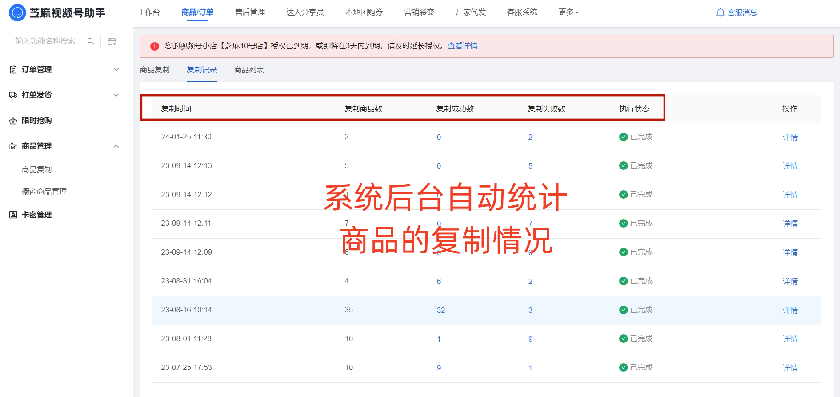Click the 芝麻视频号助手 logo icon
Viewport: 840px width, 397px height.
point(17,12)
